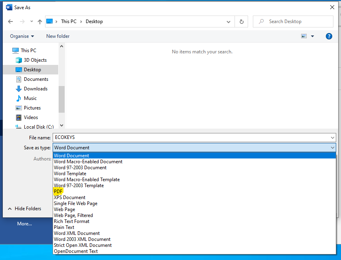Screen dimensions: 341x260
Task: Select This PC in the address breadcrumb
Action: click(x=69, y=22)
